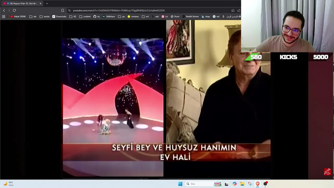This screenshot has width=334, height=188.
Task: Open the content bookmark folder
Action: (85, 16)
